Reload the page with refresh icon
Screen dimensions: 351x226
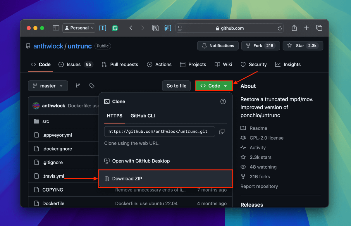click(280, 28)
